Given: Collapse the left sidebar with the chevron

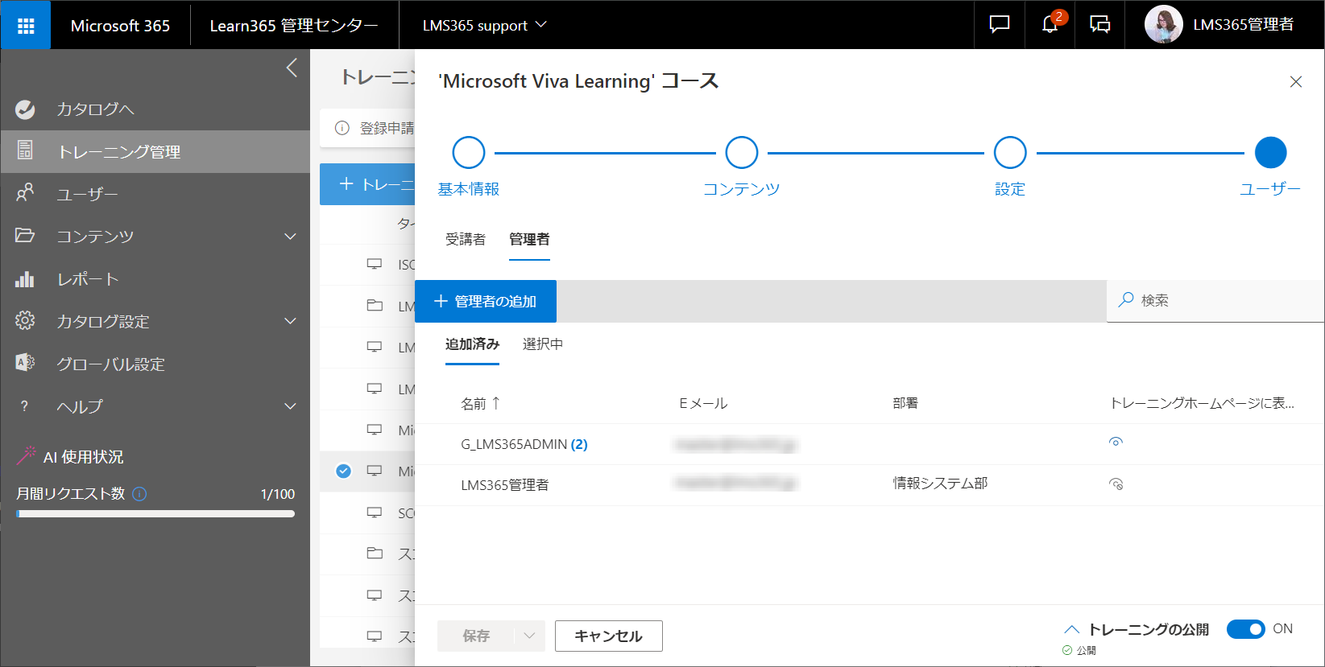Looking at the screenshot, I should coord(292,68).
